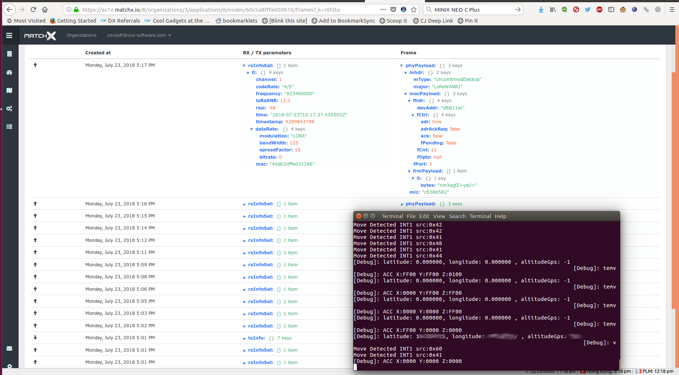Open the page actions three-dots menu
Image resolution: width=679 pixels, height=375 pixels.
383,9
